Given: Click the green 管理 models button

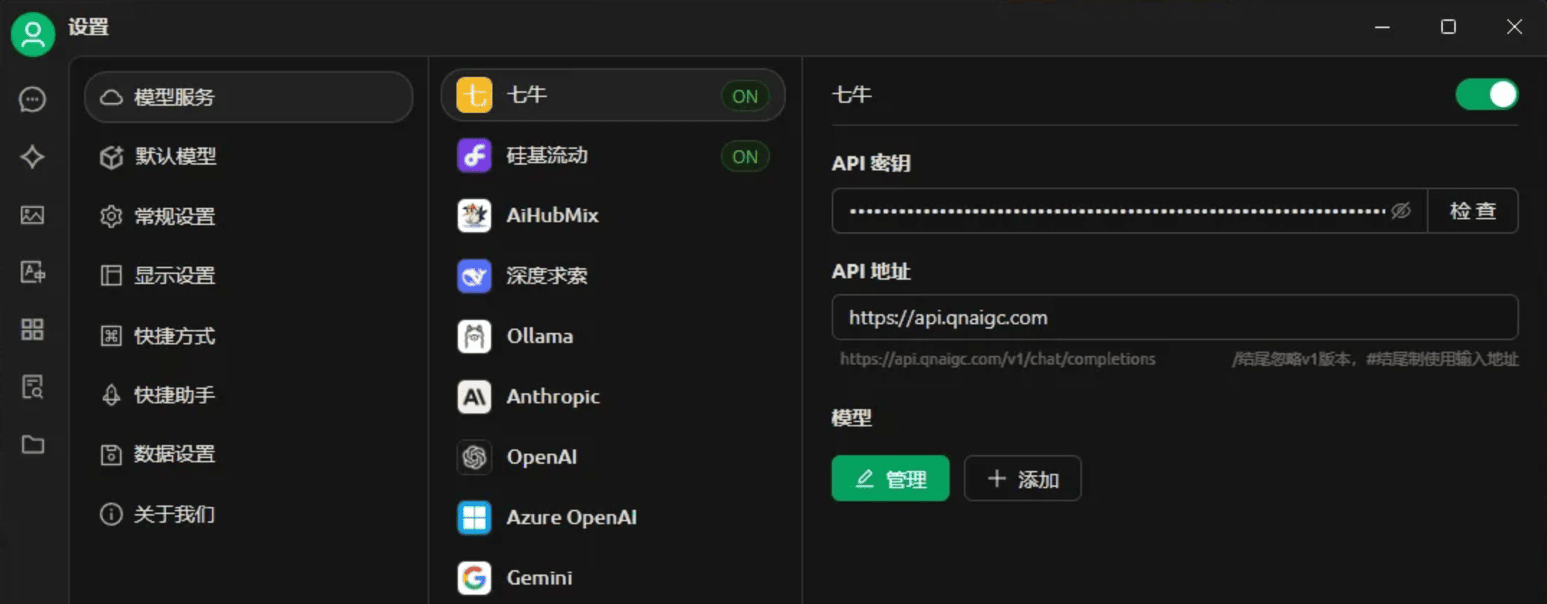Looking at the screenshot, I should [x=890, y=478].
